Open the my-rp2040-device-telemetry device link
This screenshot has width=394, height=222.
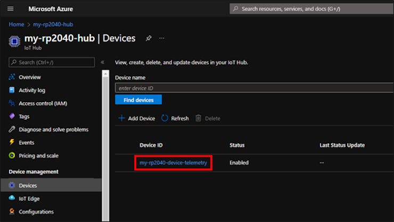[173, 162]
